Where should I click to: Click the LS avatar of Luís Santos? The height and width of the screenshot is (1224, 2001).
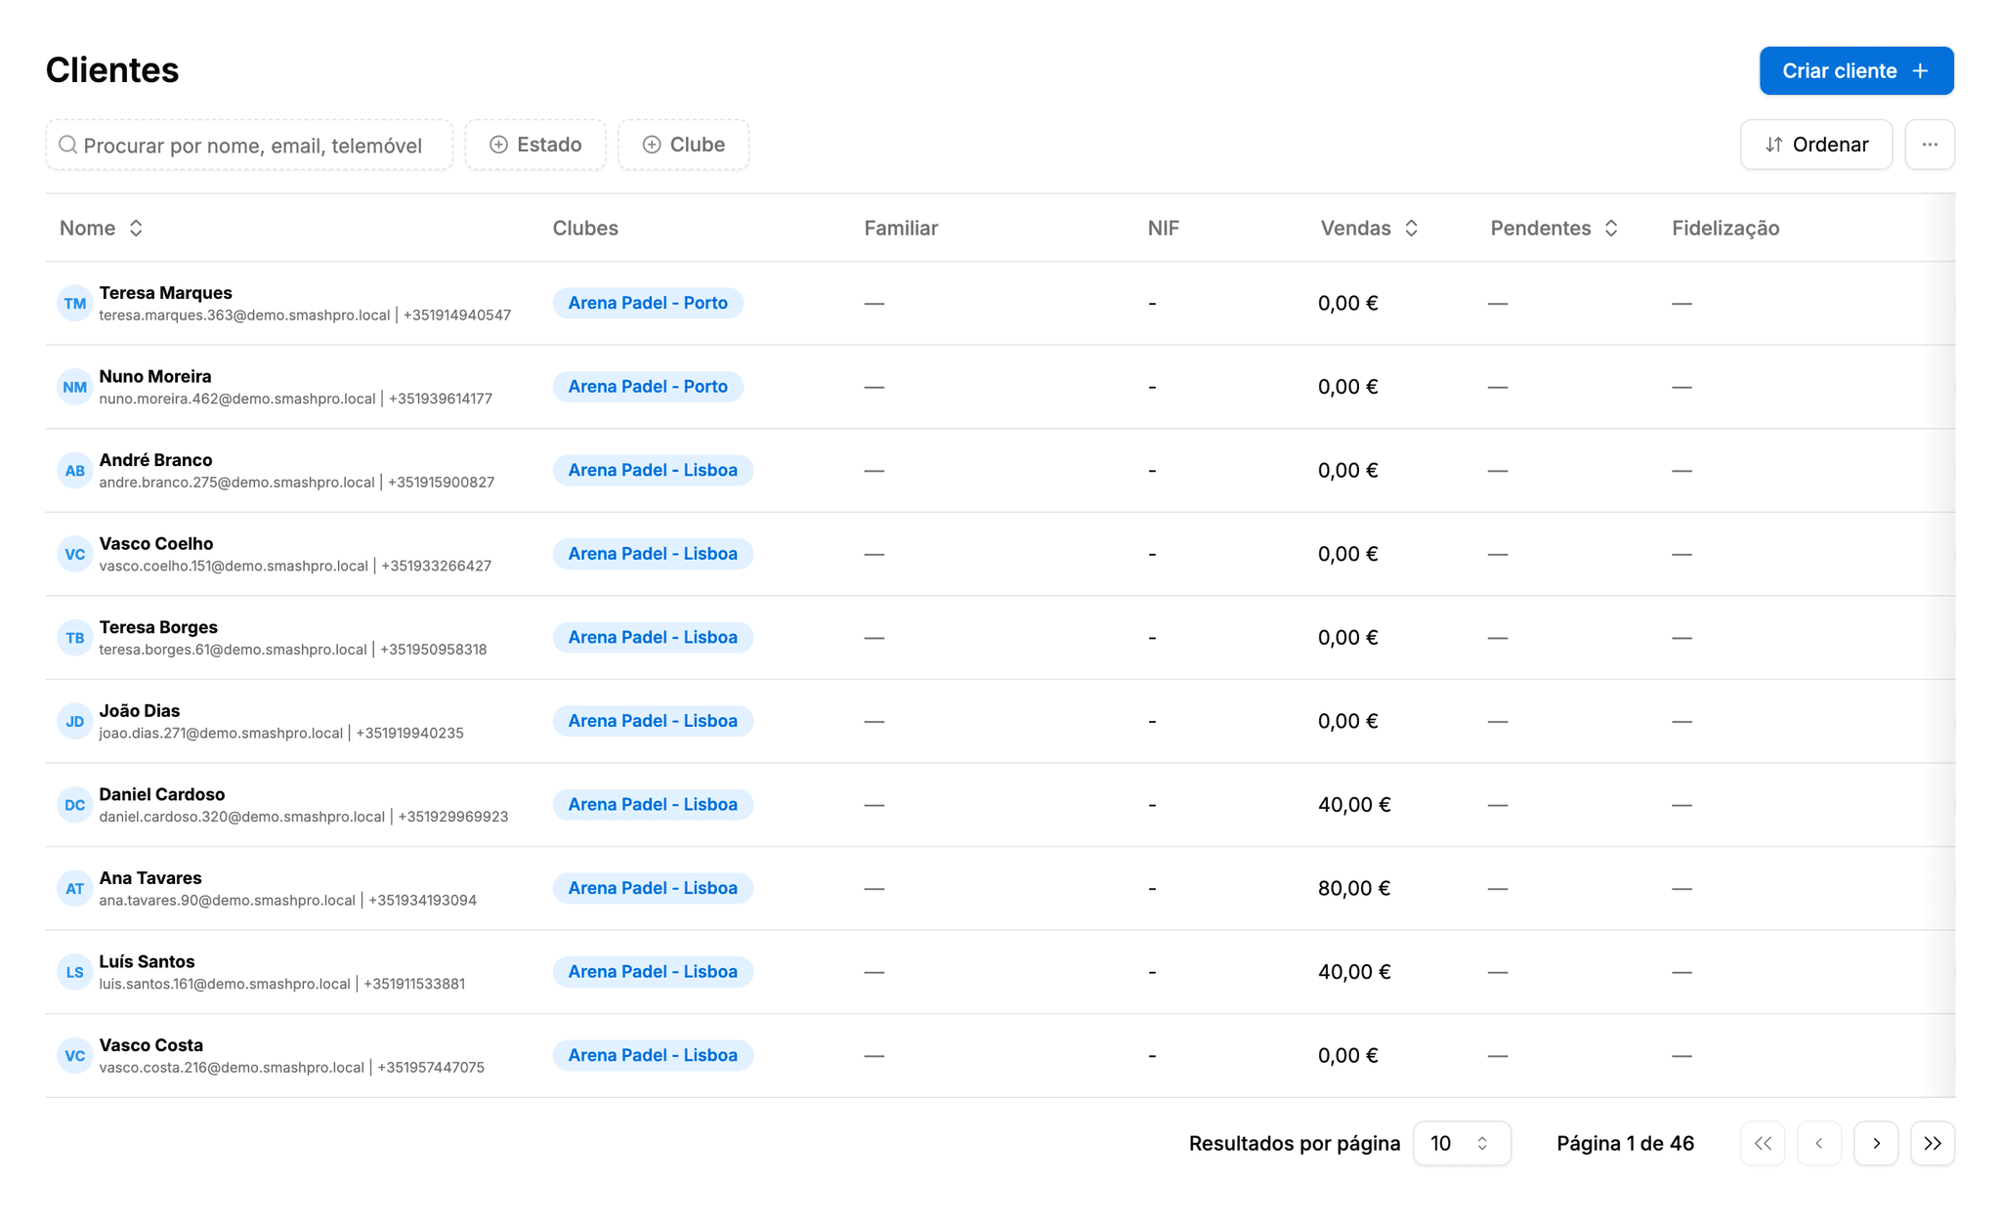pyautogui.click(x=75, y=971)
